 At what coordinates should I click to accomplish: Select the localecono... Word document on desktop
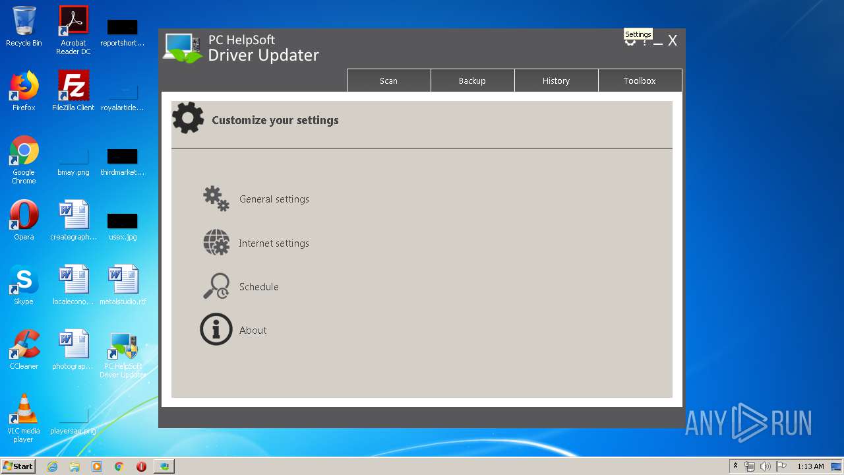[x=73, y=285]
